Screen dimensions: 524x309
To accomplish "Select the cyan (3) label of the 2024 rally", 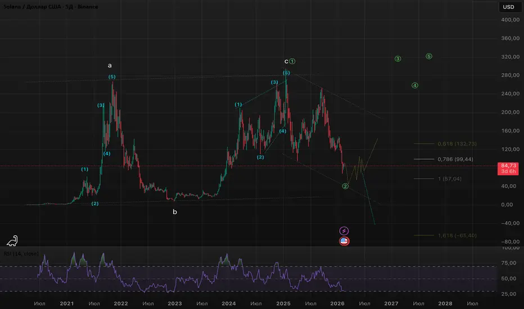I will coord(274,82).
